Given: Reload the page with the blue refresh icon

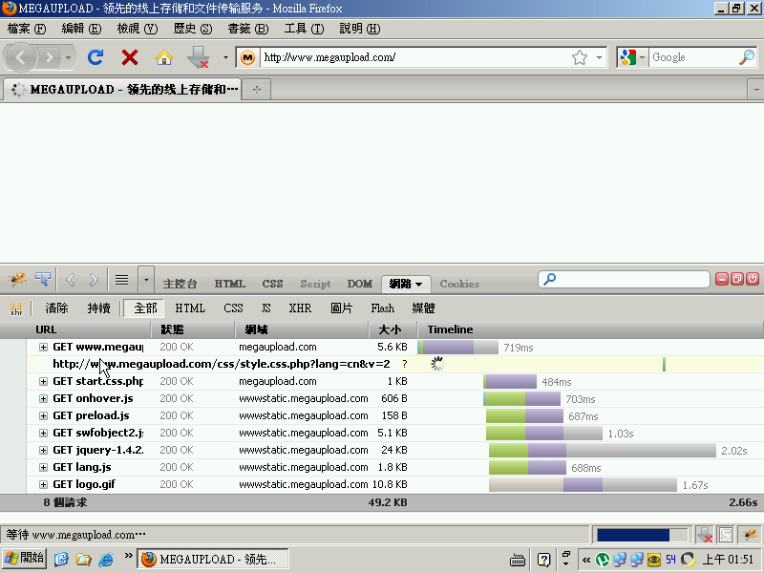Looking at the screenshot, I should coord(95,57).
